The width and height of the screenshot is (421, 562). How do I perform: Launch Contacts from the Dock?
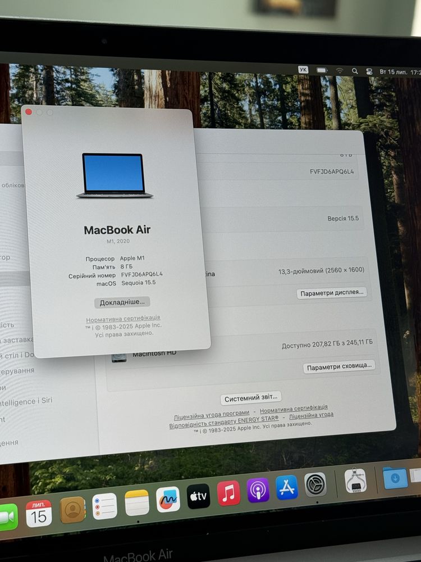[x=72, y=510]
